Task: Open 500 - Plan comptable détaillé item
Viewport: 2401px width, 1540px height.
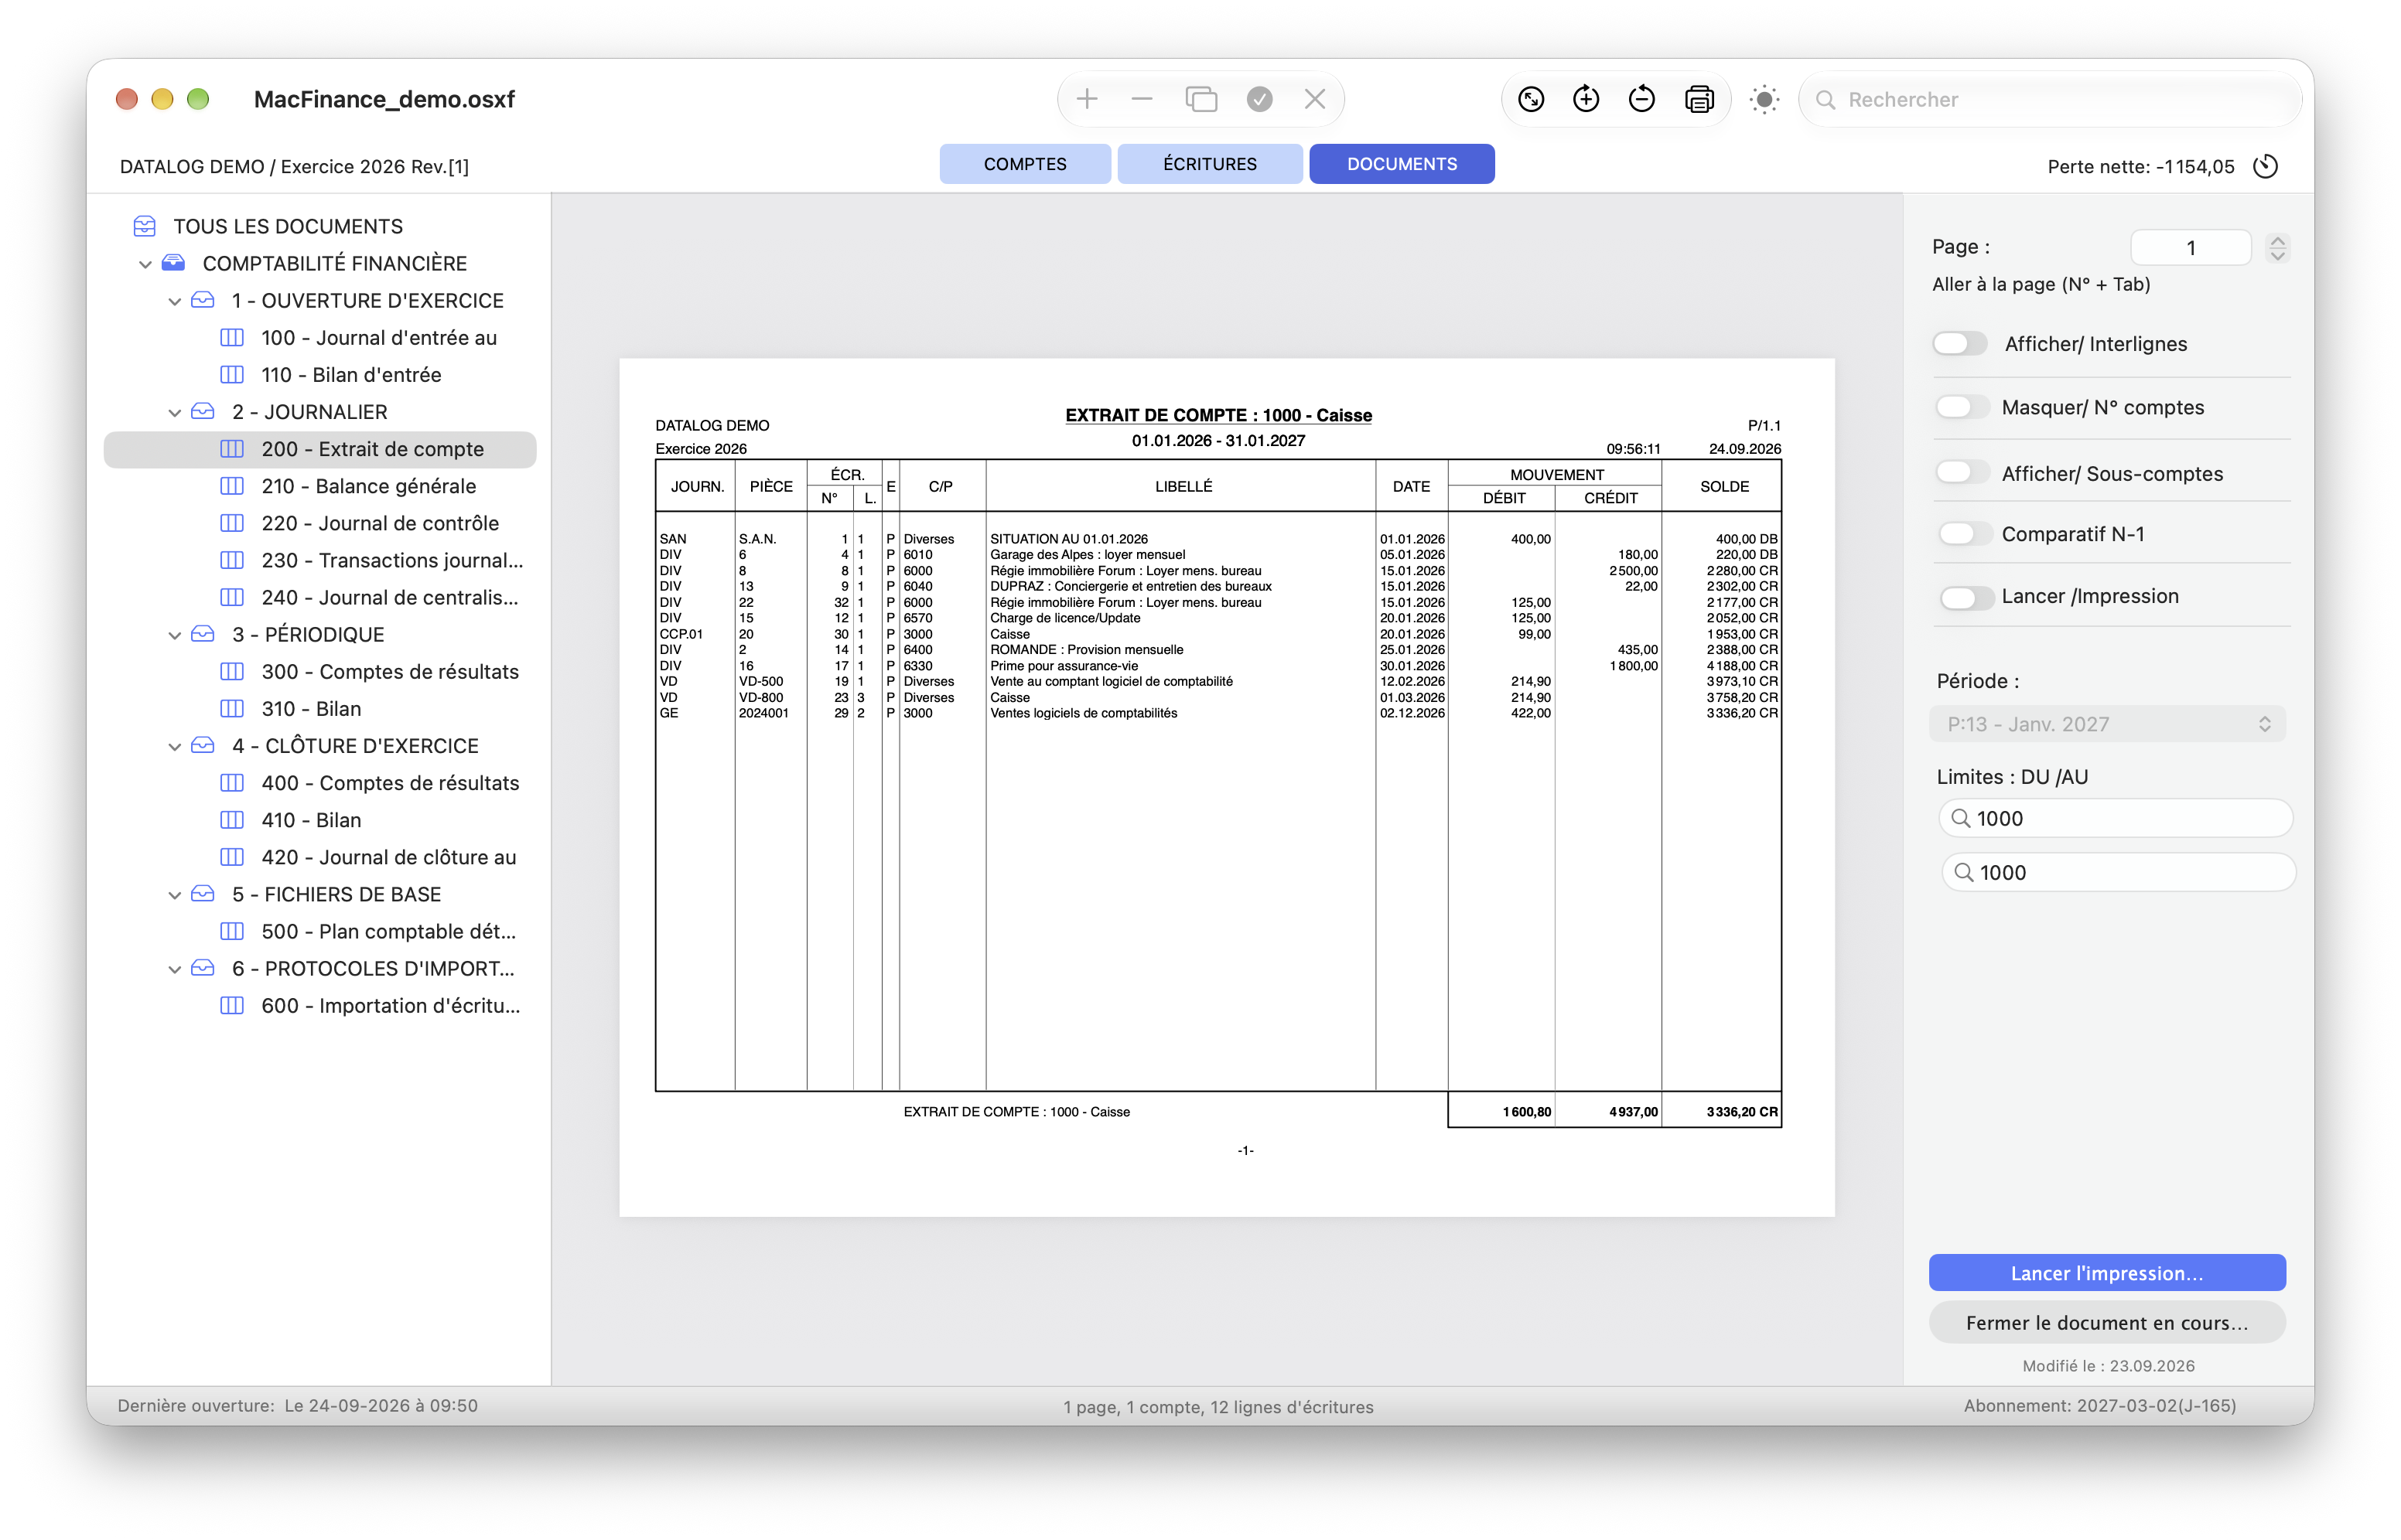Action: click(x=320, y=931)
